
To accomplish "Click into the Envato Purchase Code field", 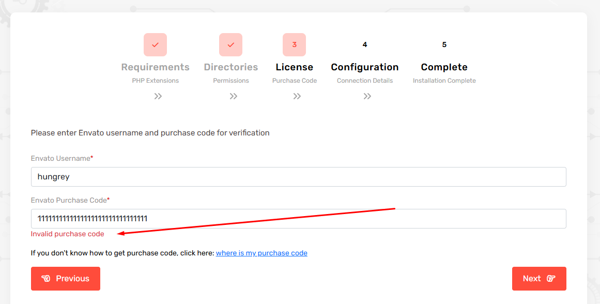I will click(x=298, y=219).
